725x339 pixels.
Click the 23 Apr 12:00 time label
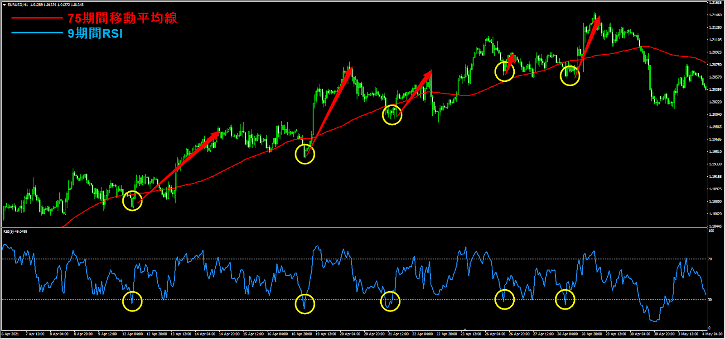click(x=471, y=334)
